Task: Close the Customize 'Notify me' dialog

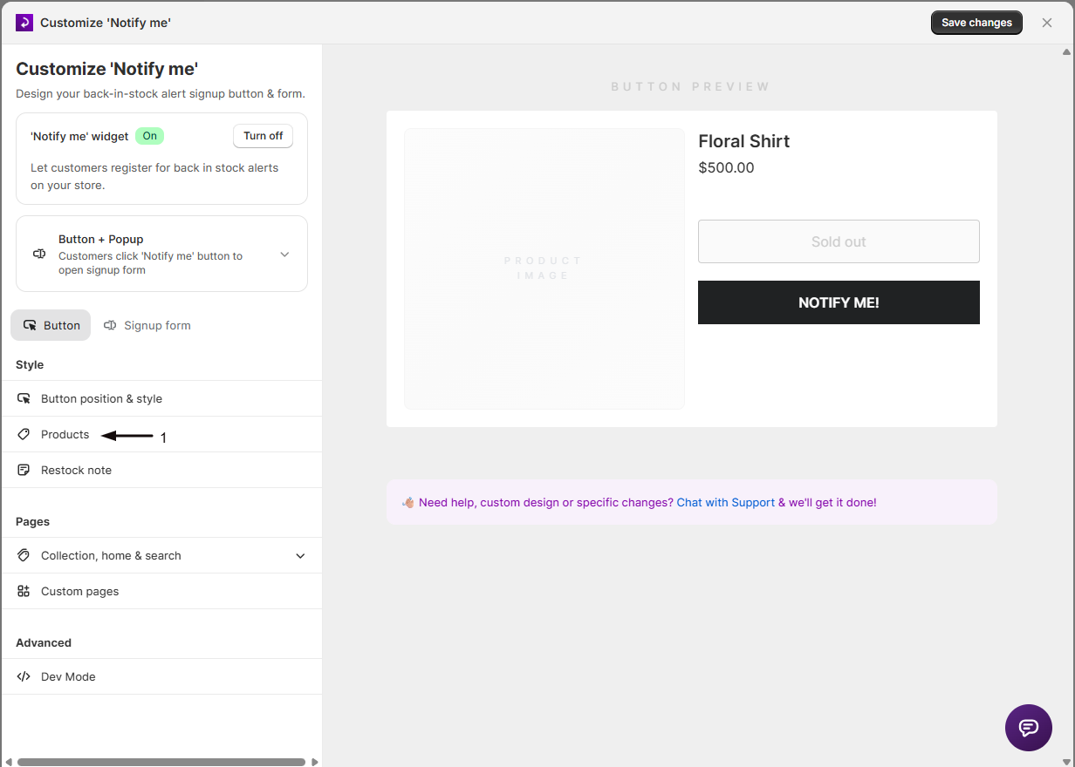Action: tap(1047, 23)
